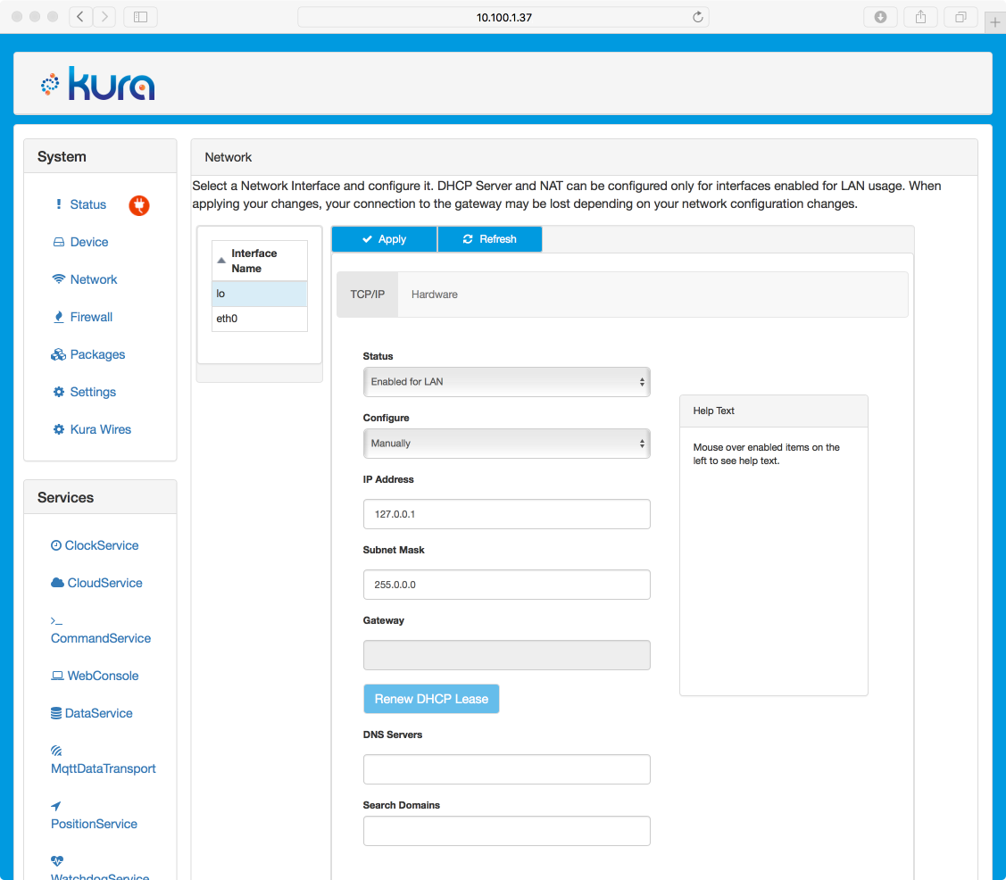The image size is (1006, 880).
Task: Open the Status dropdown showing Enabled for LAN
Action: pos(506,382)
